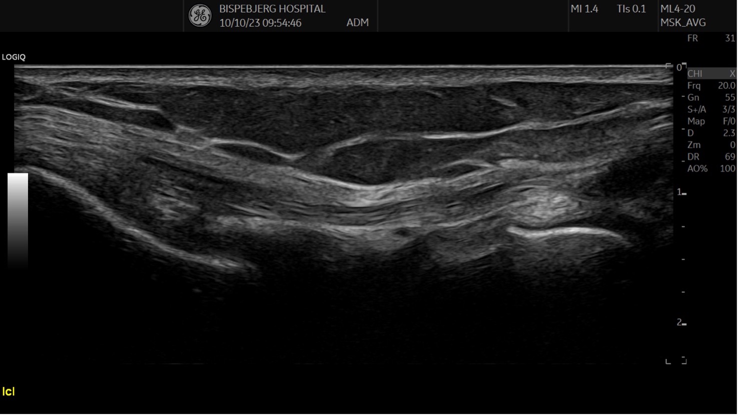Image resolution: width=738 pixels, height=416 pixels.
Task: Click the AO% 100 parameter
Action: click(711, 169)
